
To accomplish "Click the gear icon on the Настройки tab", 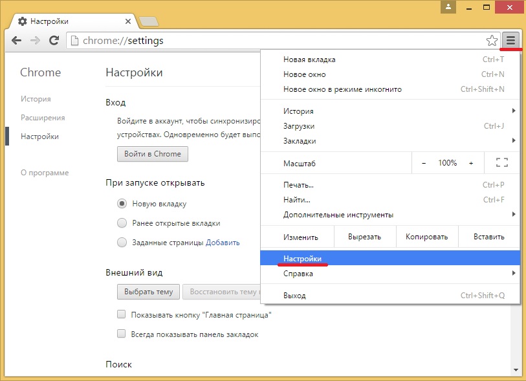I will (23, 21).
